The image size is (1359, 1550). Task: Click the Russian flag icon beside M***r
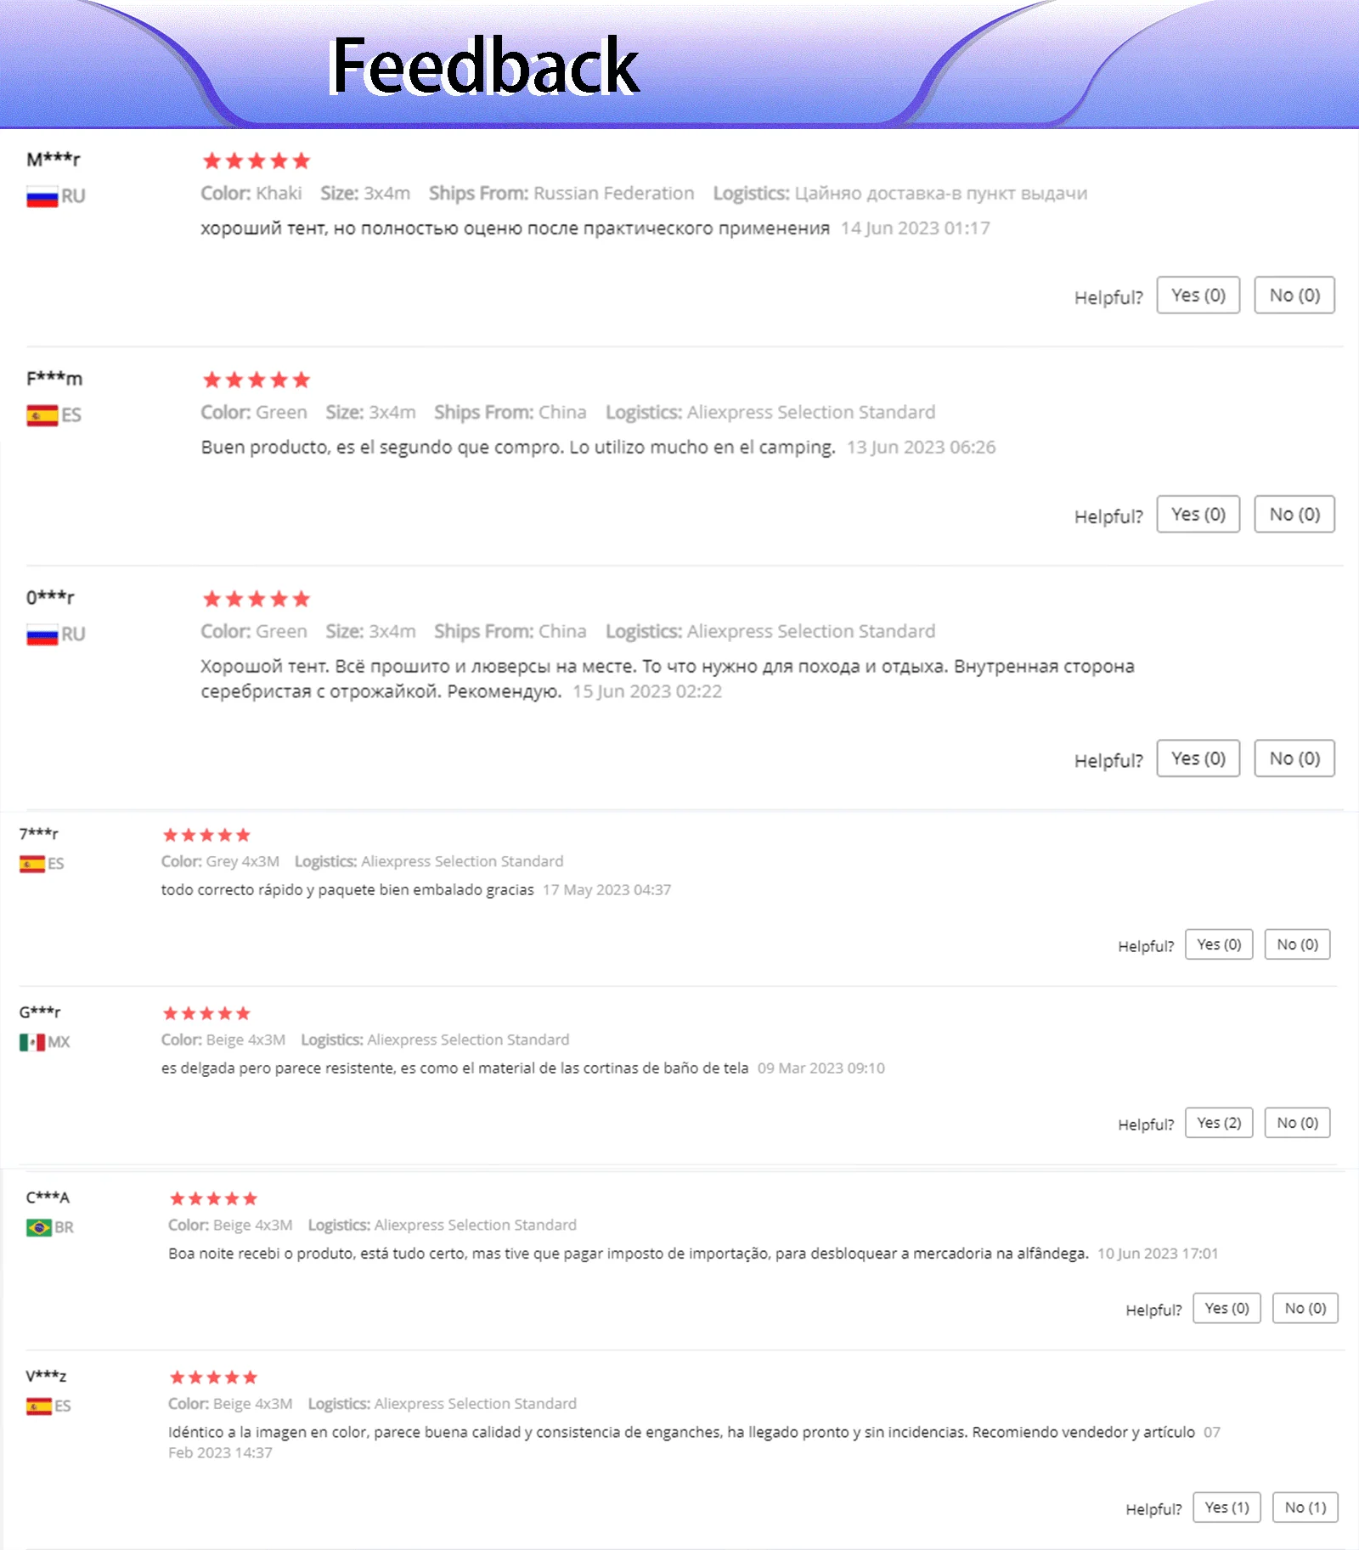[x=42, y=197]
